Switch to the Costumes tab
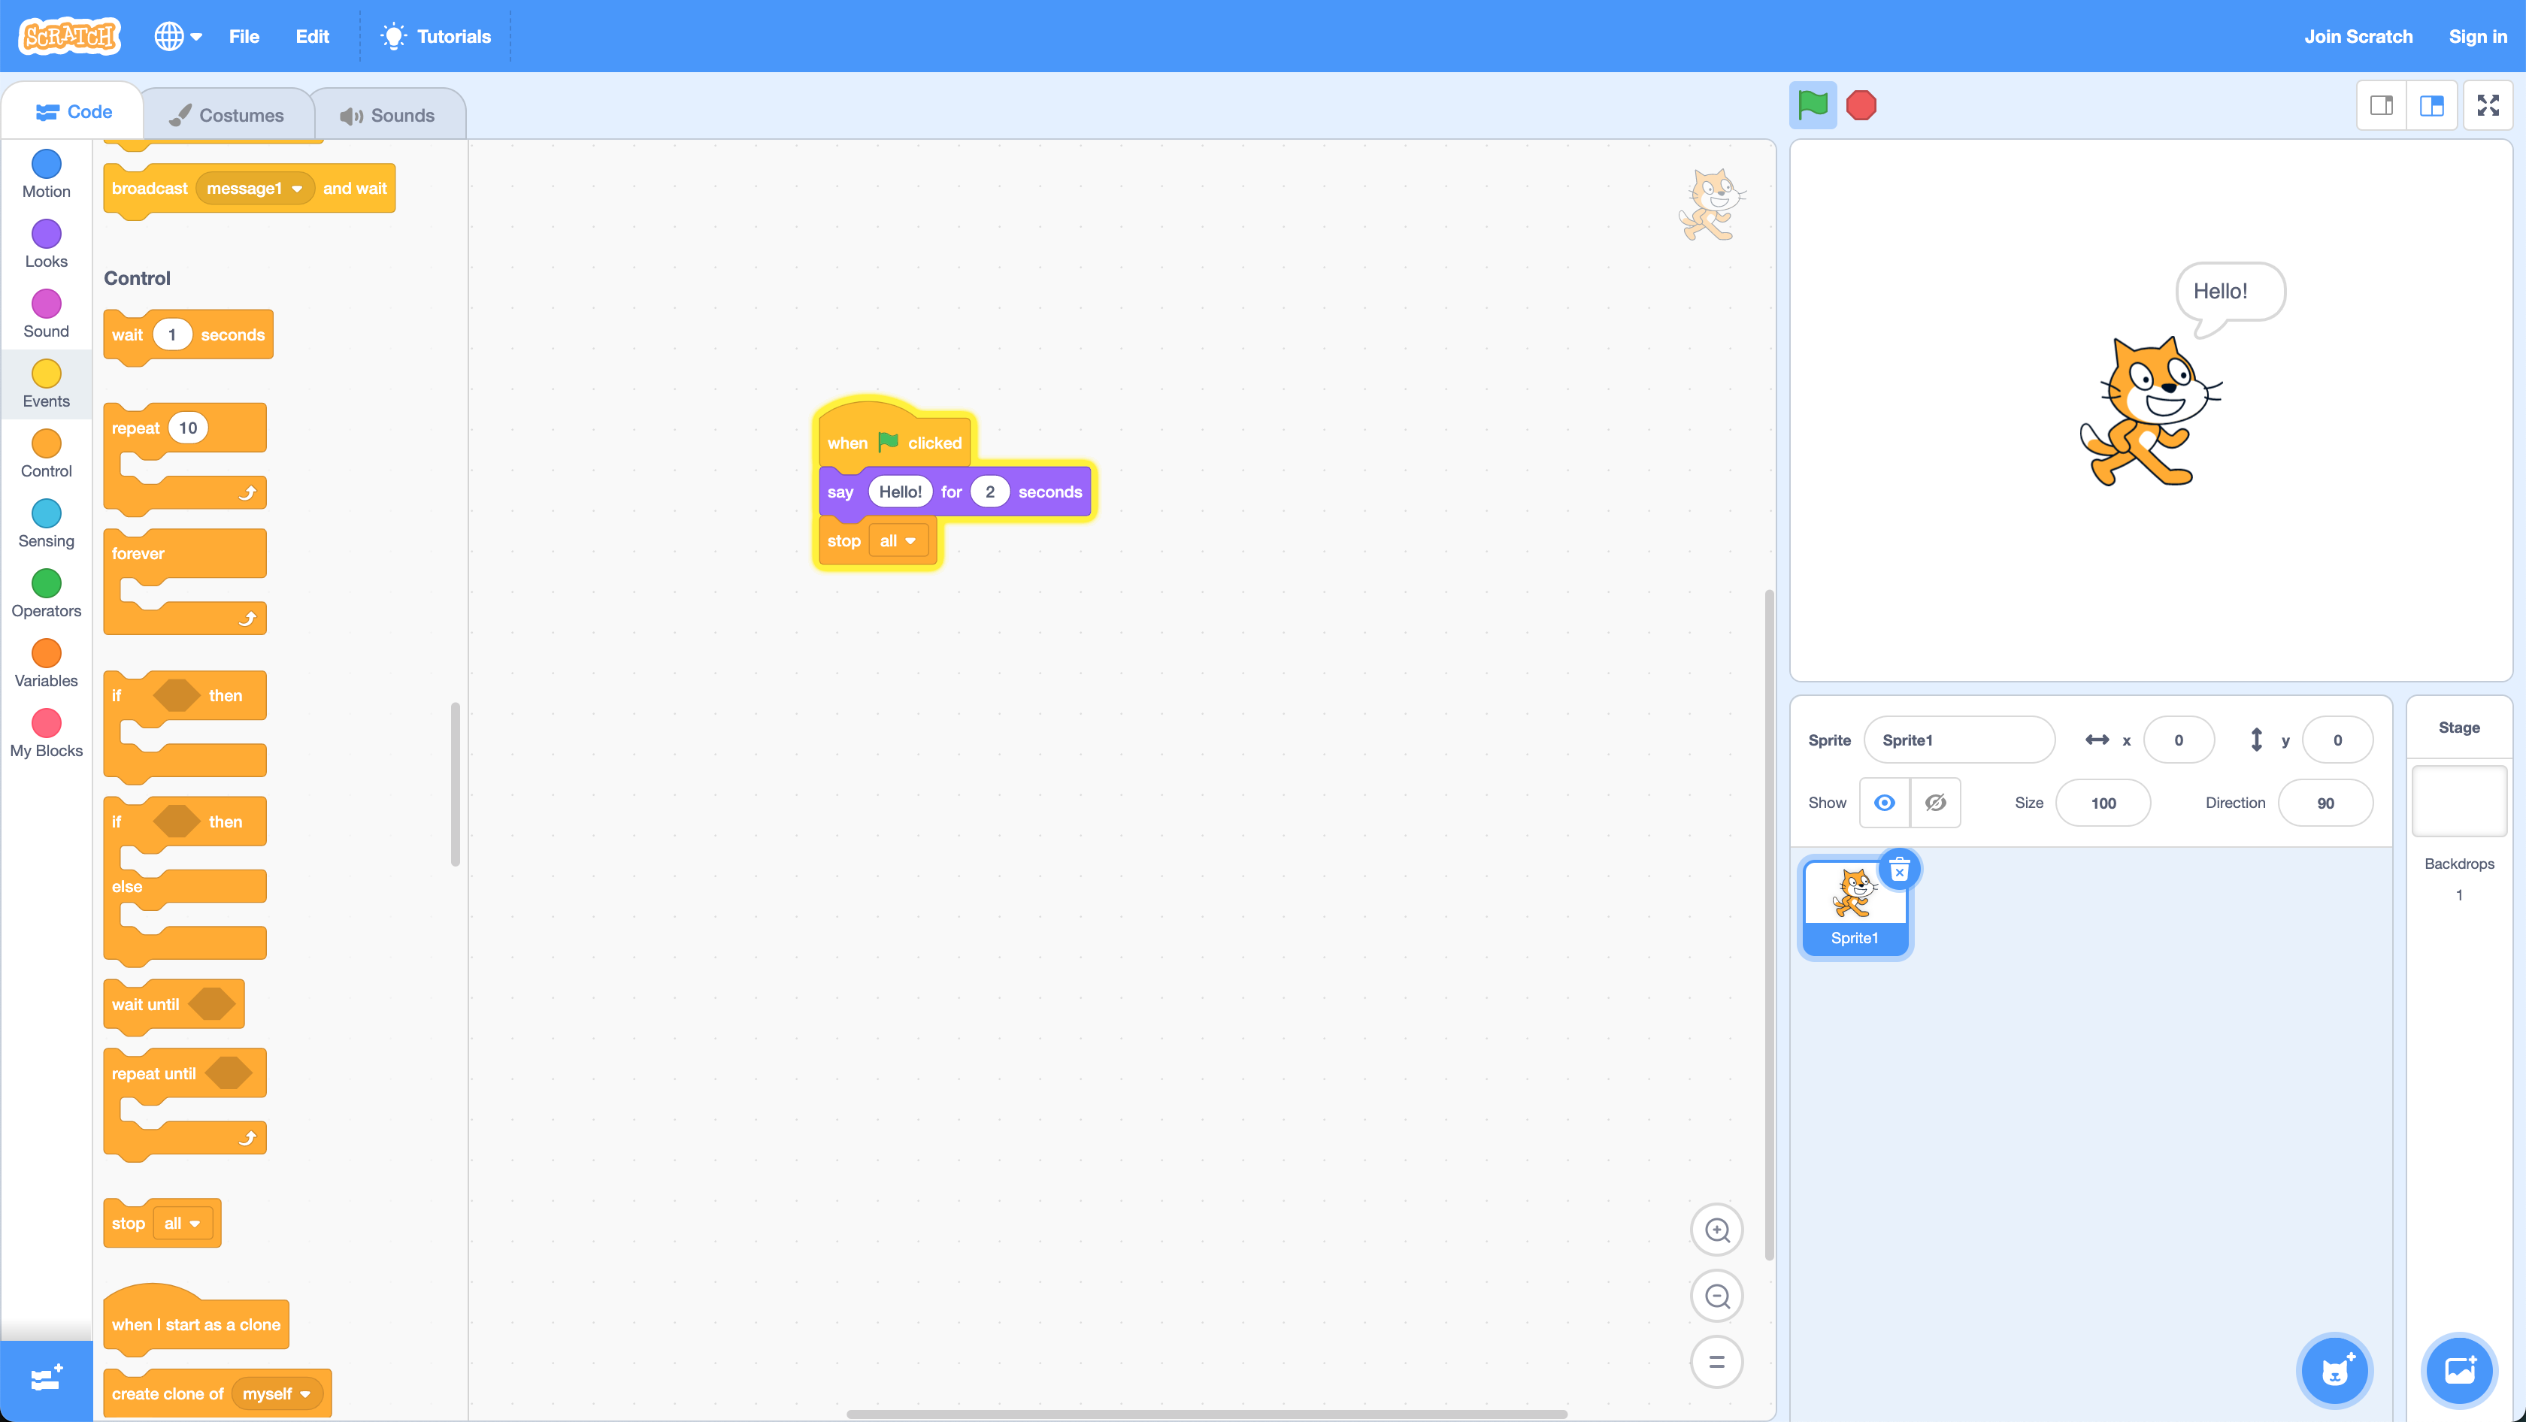This screenshot has width=2526, height=1422. (x=228, y=115)
